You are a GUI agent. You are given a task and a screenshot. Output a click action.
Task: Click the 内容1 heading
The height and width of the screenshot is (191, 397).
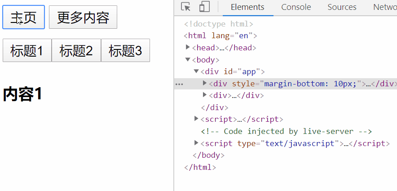coord(22,94)
